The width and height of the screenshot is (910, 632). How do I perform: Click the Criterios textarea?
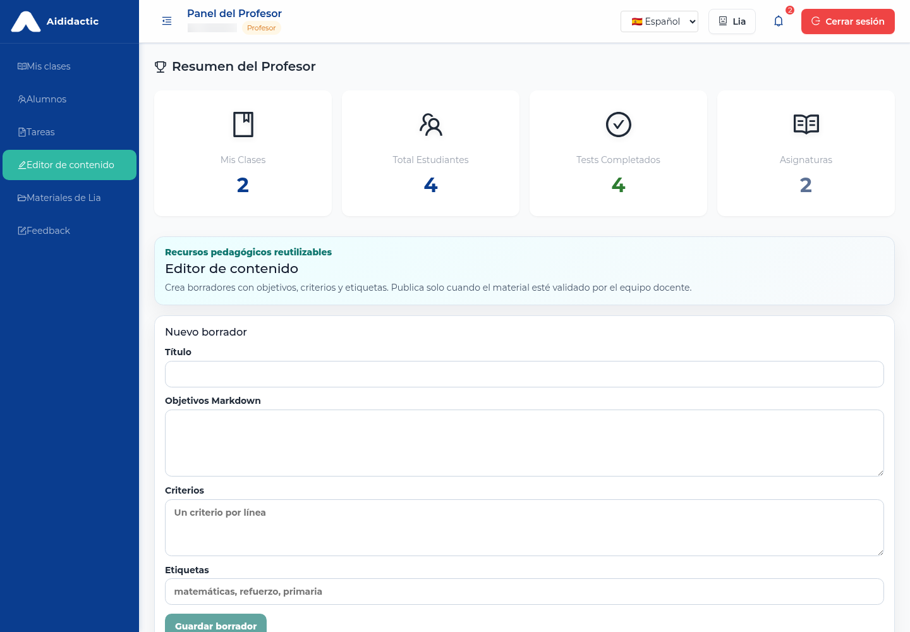pos(525,528)
